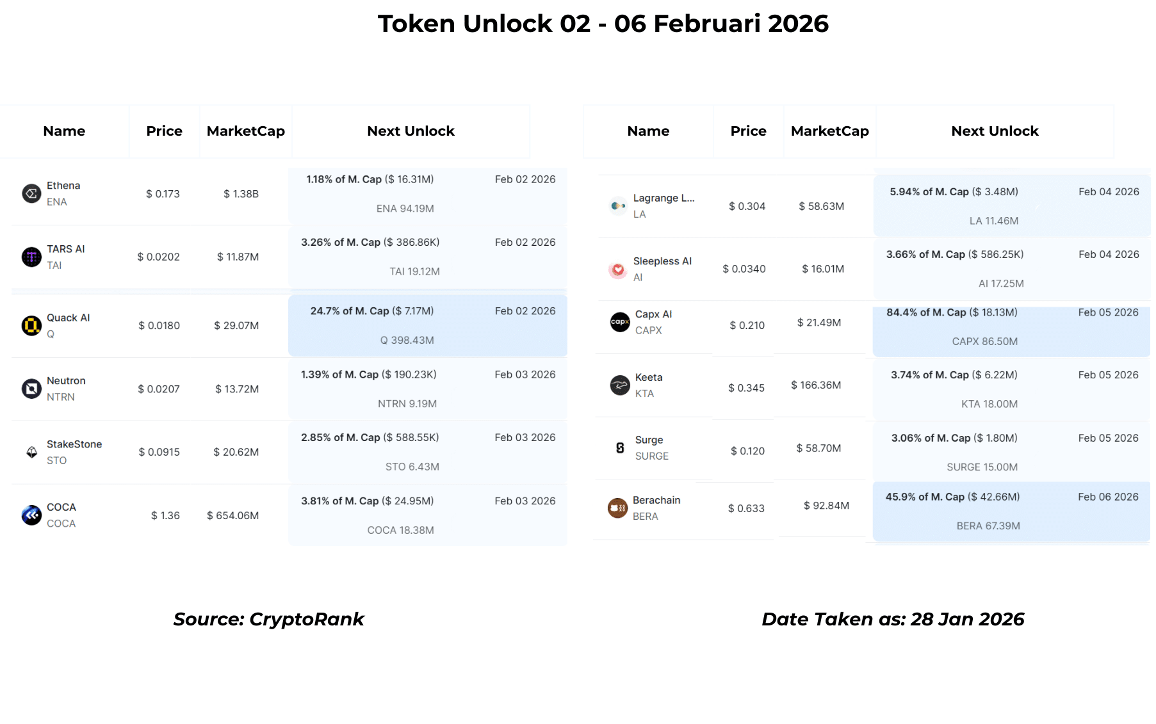Click the Lagrange token logo
This screenshot has width=1156, height=724.
618,206
